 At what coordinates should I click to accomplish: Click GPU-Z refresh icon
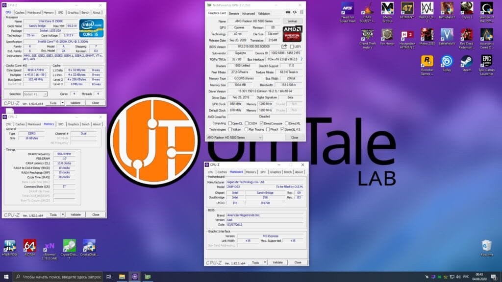point(295,12)
